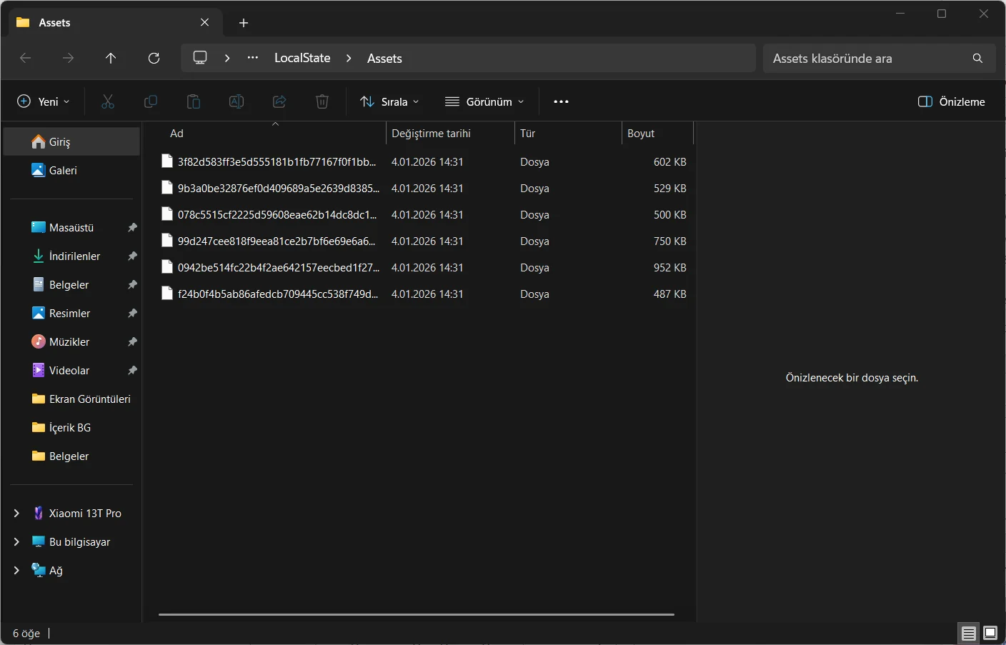Open the Sırala sort dropdown
This screenshot has height=645, width=1006.
389,101
